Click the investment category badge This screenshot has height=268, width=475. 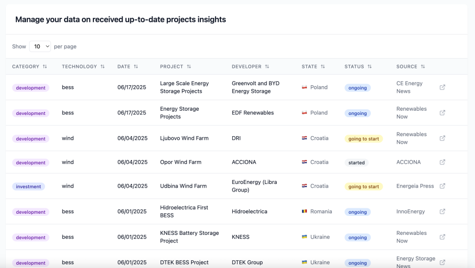pos(28,187)
